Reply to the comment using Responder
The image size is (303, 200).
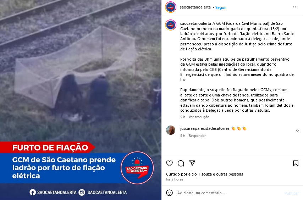[197, 136]
